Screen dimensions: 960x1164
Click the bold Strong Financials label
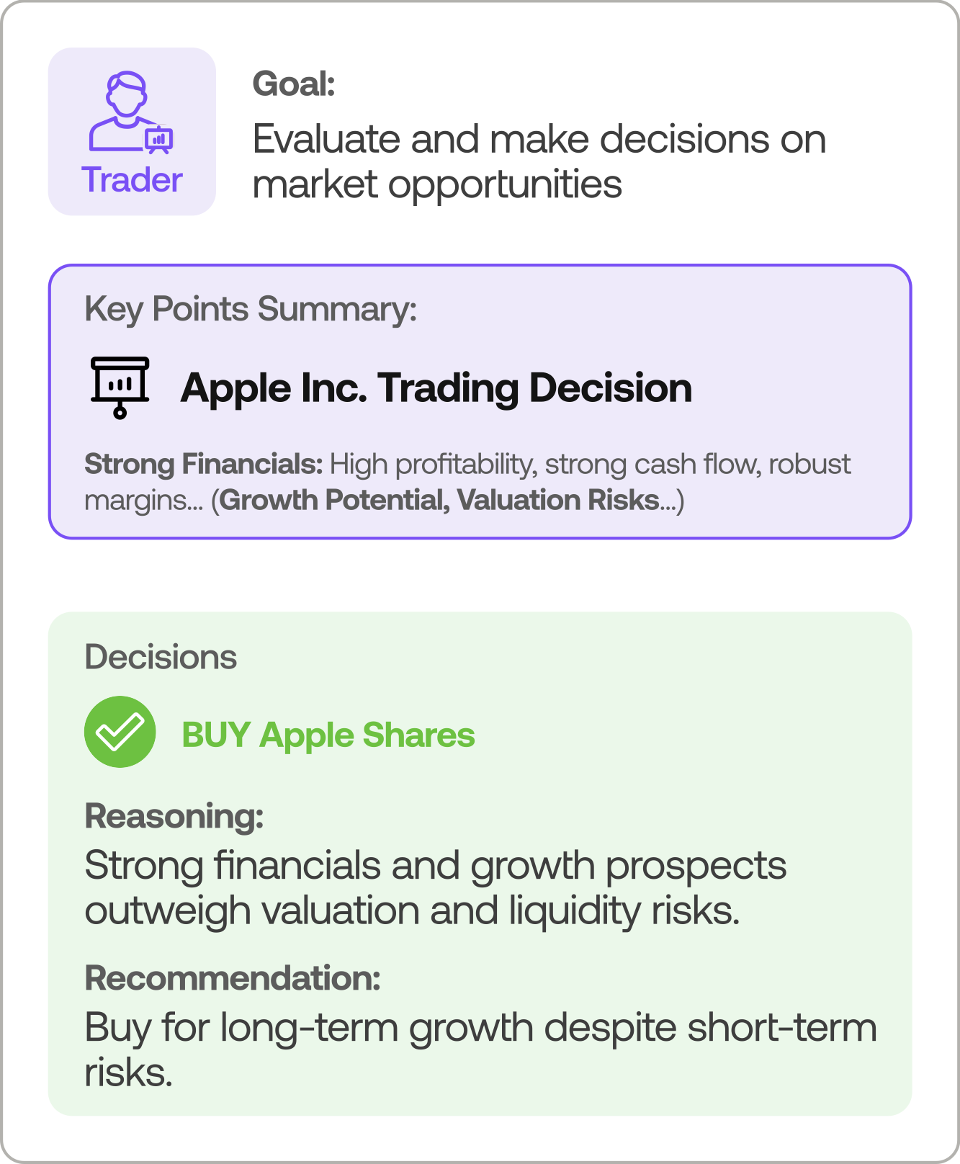click(204, 464)
